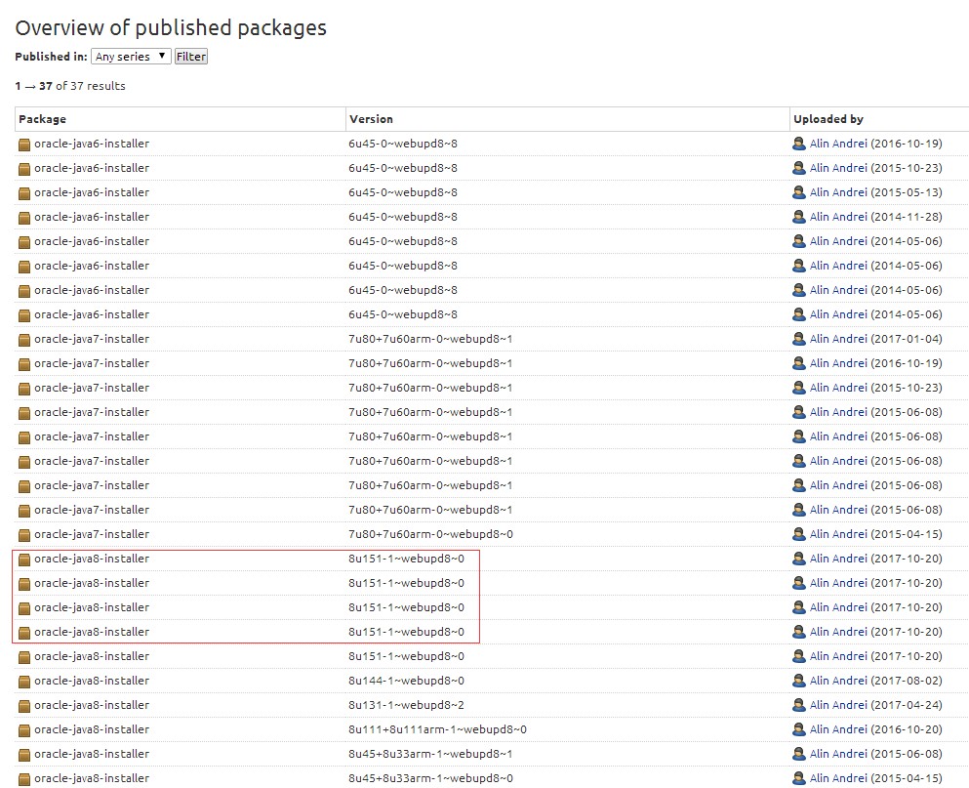Open Alin Andrei link for java8 dated 2015-04-15
The image size is (969, 788).
[838, 778]
